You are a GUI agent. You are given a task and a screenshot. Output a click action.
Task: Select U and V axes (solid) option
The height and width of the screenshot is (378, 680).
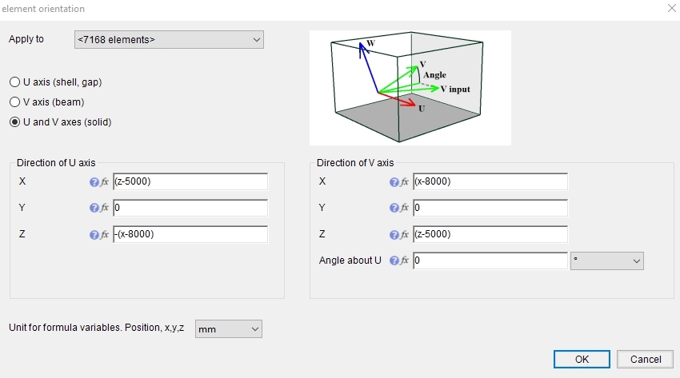coord(14,122)
